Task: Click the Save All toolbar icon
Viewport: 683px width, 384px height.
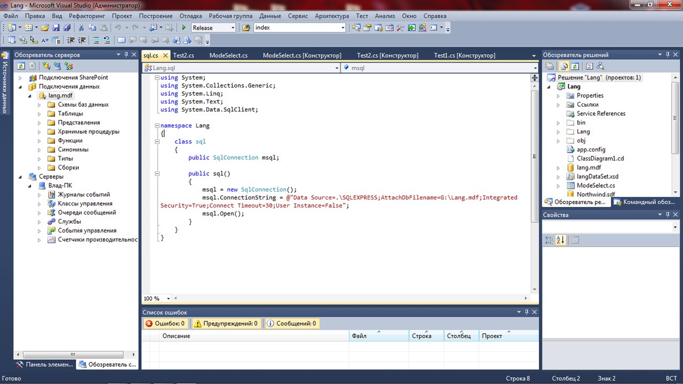Action: [x=67, y=28]
